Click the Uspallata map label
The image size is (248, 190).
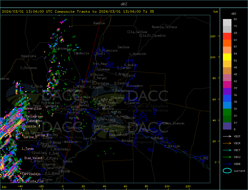click(28, 56)
